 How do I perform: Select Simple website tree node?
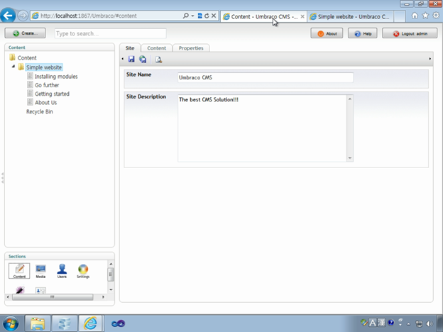pos(44,67)
